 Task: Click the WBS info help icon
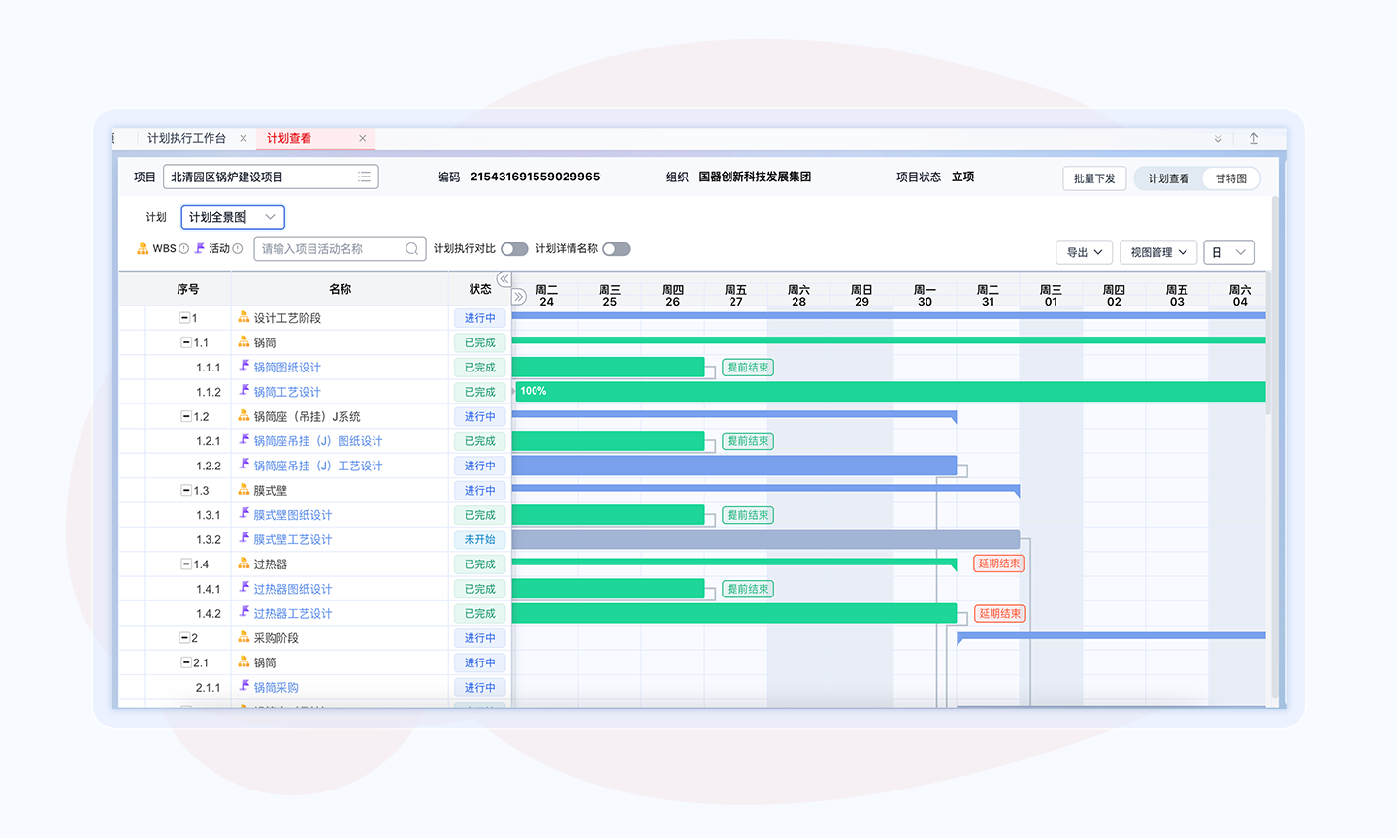(184, 249)
